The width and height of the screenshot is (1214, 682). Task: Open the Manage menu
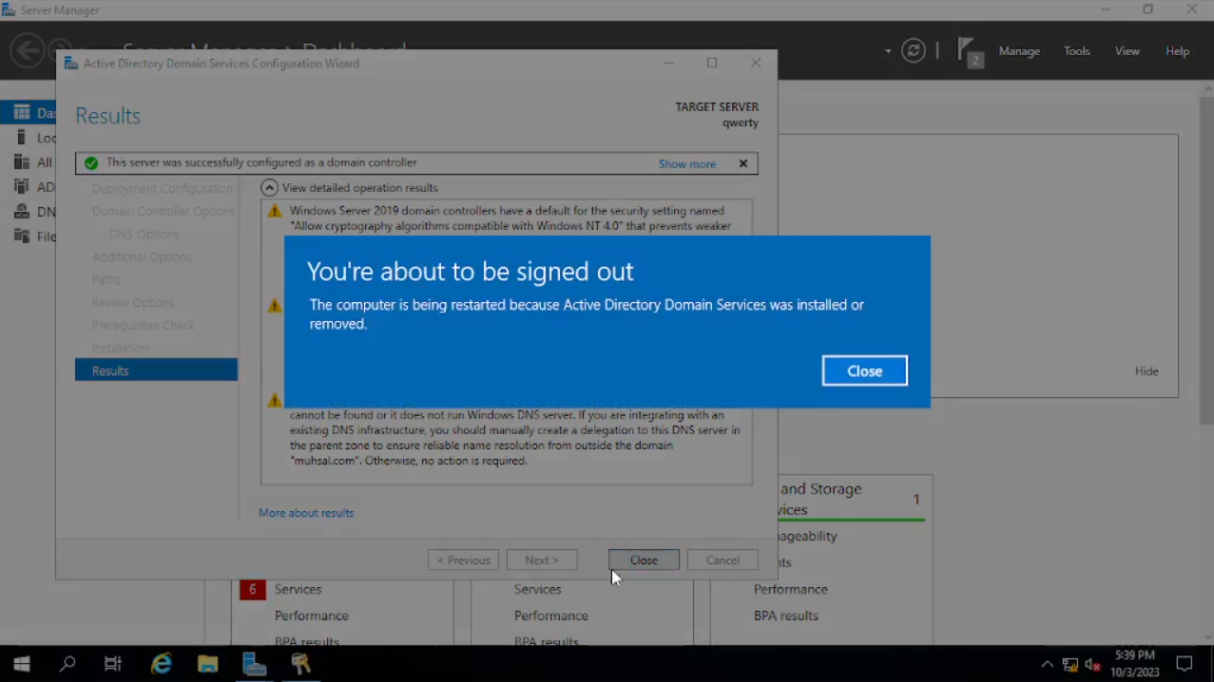(1019, 51)
